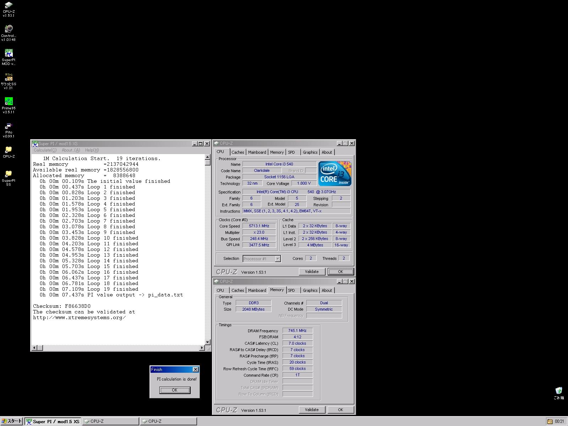Click OK in the Finish dialog
Viewport: 568px width, 426px height.
click(175, 390)
